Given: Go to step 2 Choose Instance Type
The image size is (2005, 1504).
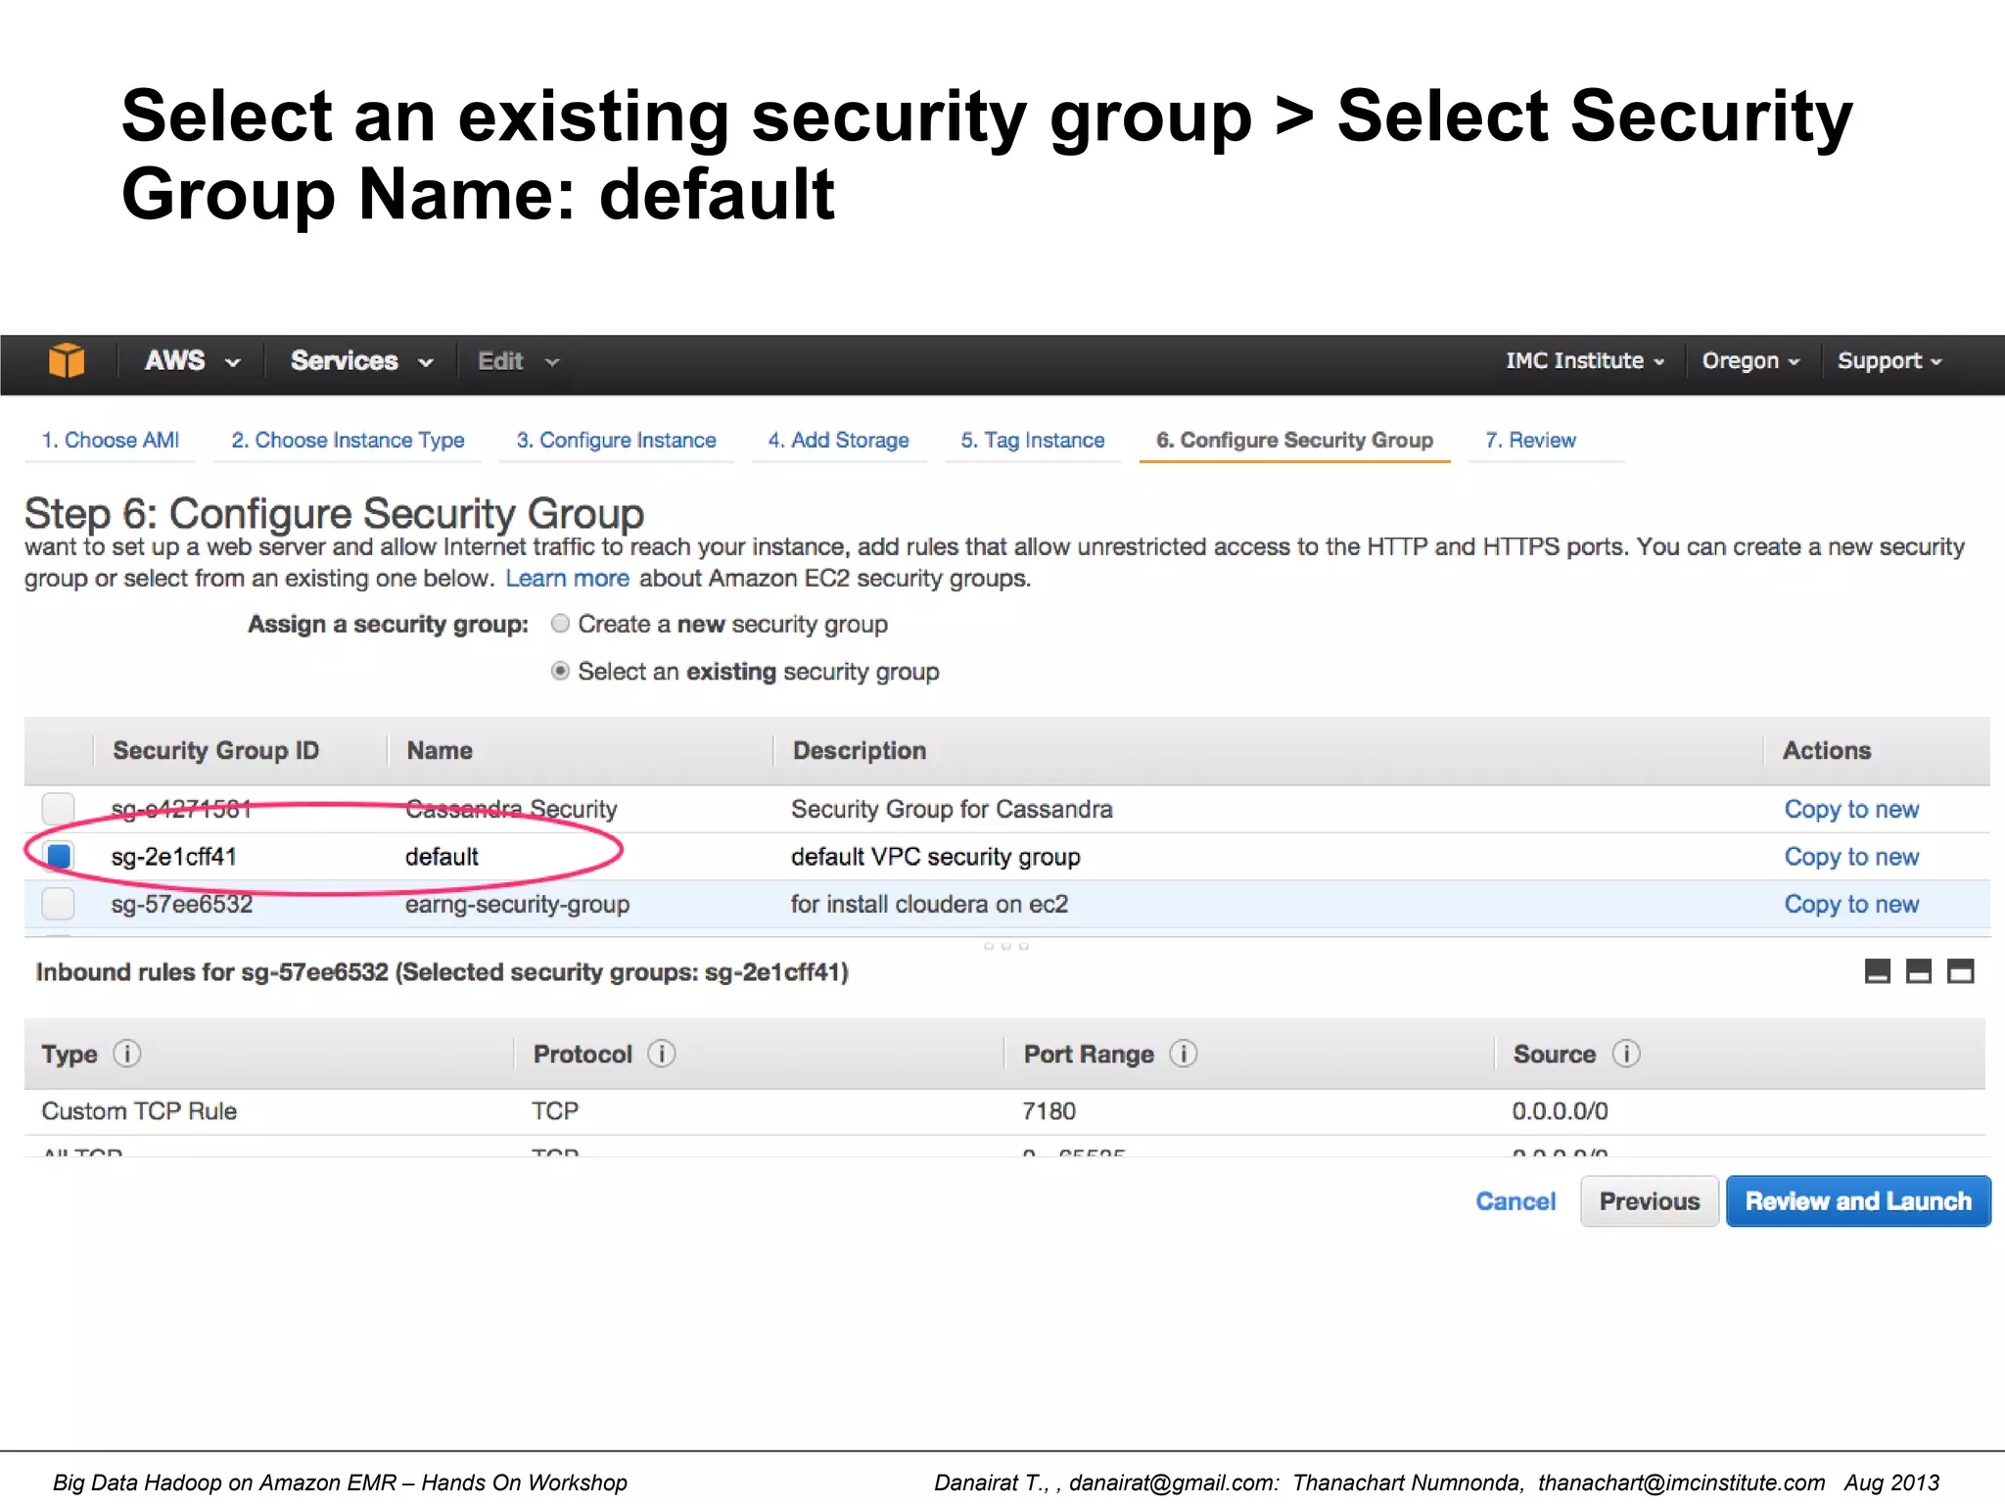Looking at the screenshot, I should [348, 441].
